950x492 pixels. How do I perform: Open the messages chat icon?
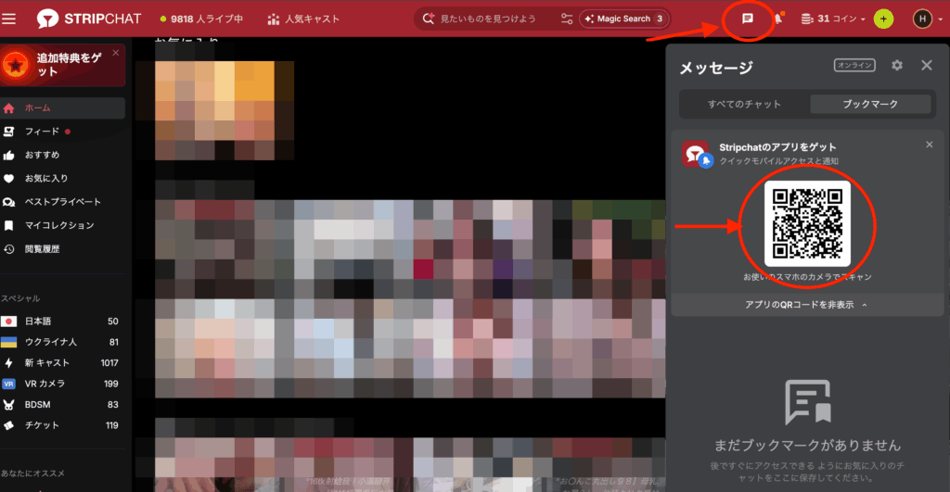(748, 19)
